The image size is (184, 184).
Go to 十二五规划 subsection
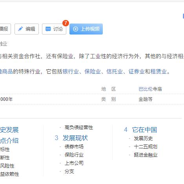tap(146, 147)
